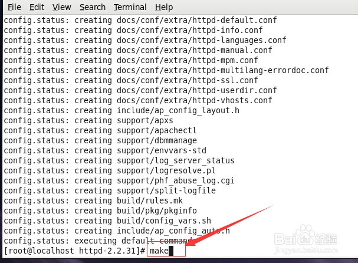Open the File menu
Viewport: 358px width, 263px height.
coord(14,7)
